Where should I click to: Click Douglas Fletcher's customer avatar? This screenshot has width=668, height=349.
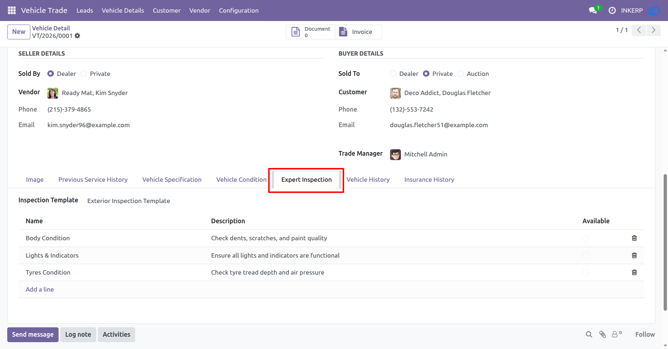(x=395, y=93)
